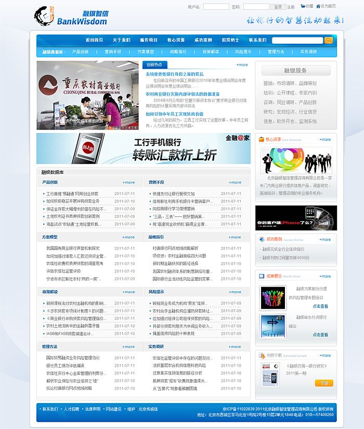Open 掩盖信贷风险的十种表现 article
This screenshot has width=364, height=429.
174,333
